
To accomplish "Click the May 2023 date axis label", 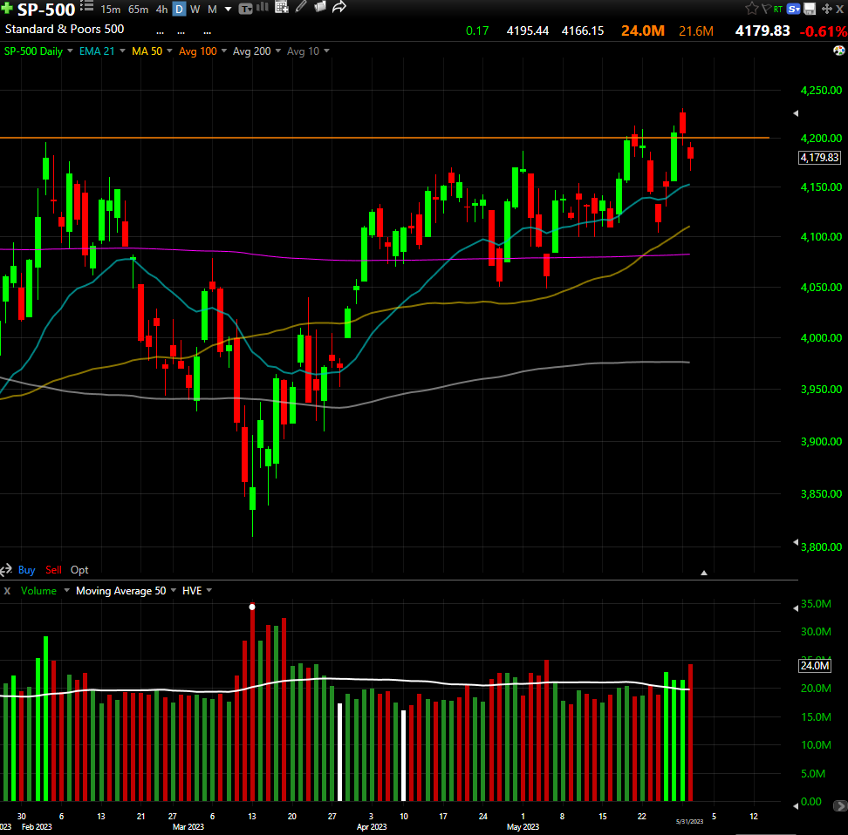I will [523, 826].
